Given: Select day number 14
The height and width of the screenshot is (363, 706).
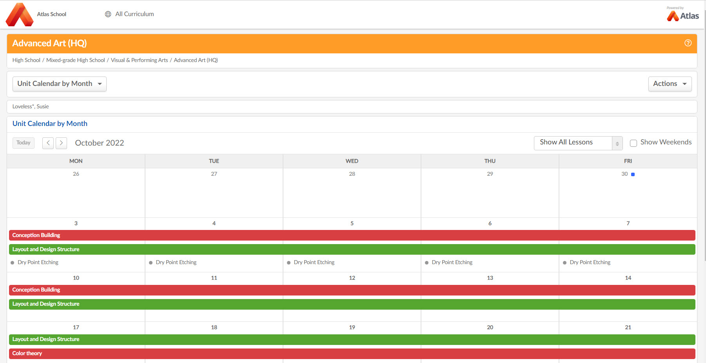Looking at the screenshot, I should pos(628,278).
